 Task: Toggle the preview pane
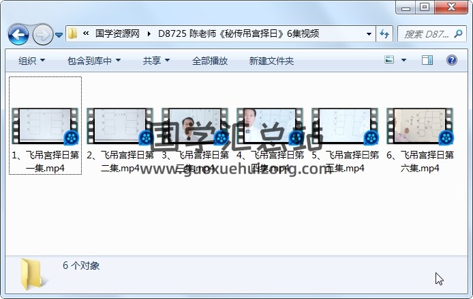coord(427,60)
